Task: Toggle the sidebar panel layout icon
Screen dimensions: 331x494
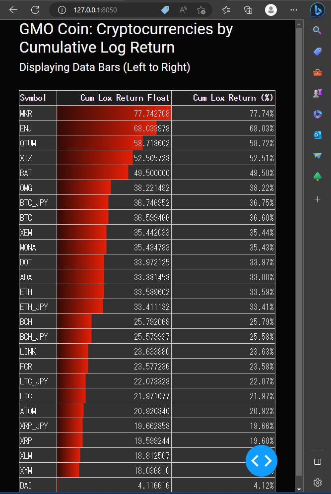Action: (318, 462)
